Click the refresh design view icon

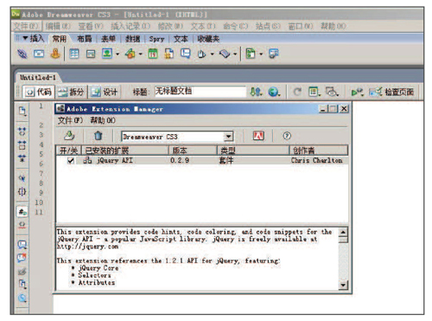pyautogui.click(x=297, y=92)
